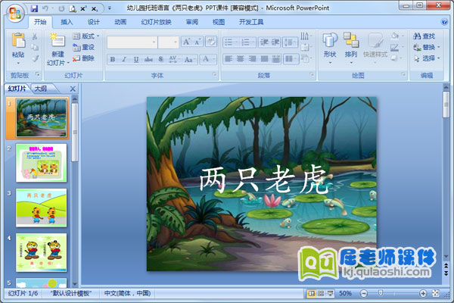Click the Cut scissors icon
Viewport: 454px width, 303px height.
(35, 36)
